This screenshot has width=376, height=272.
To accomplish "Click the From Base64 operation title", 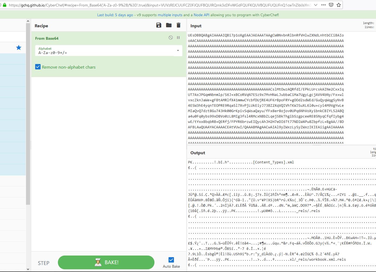I will (47, 38).
